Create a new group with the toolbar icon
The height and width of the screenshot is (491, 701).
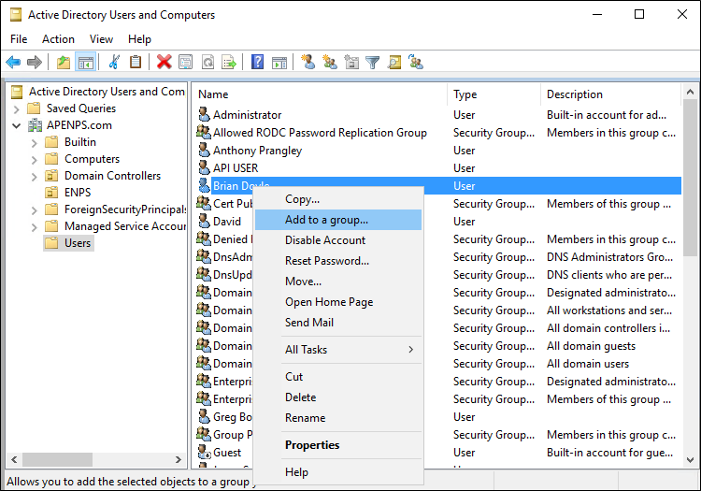click(330, 62)
